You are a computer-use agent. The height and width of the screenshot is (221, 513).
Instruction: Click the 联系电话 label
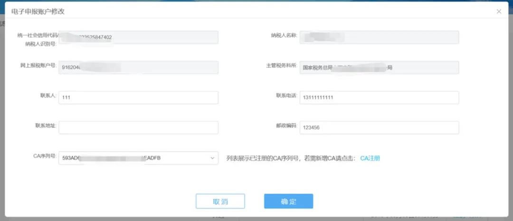point(286,96)
